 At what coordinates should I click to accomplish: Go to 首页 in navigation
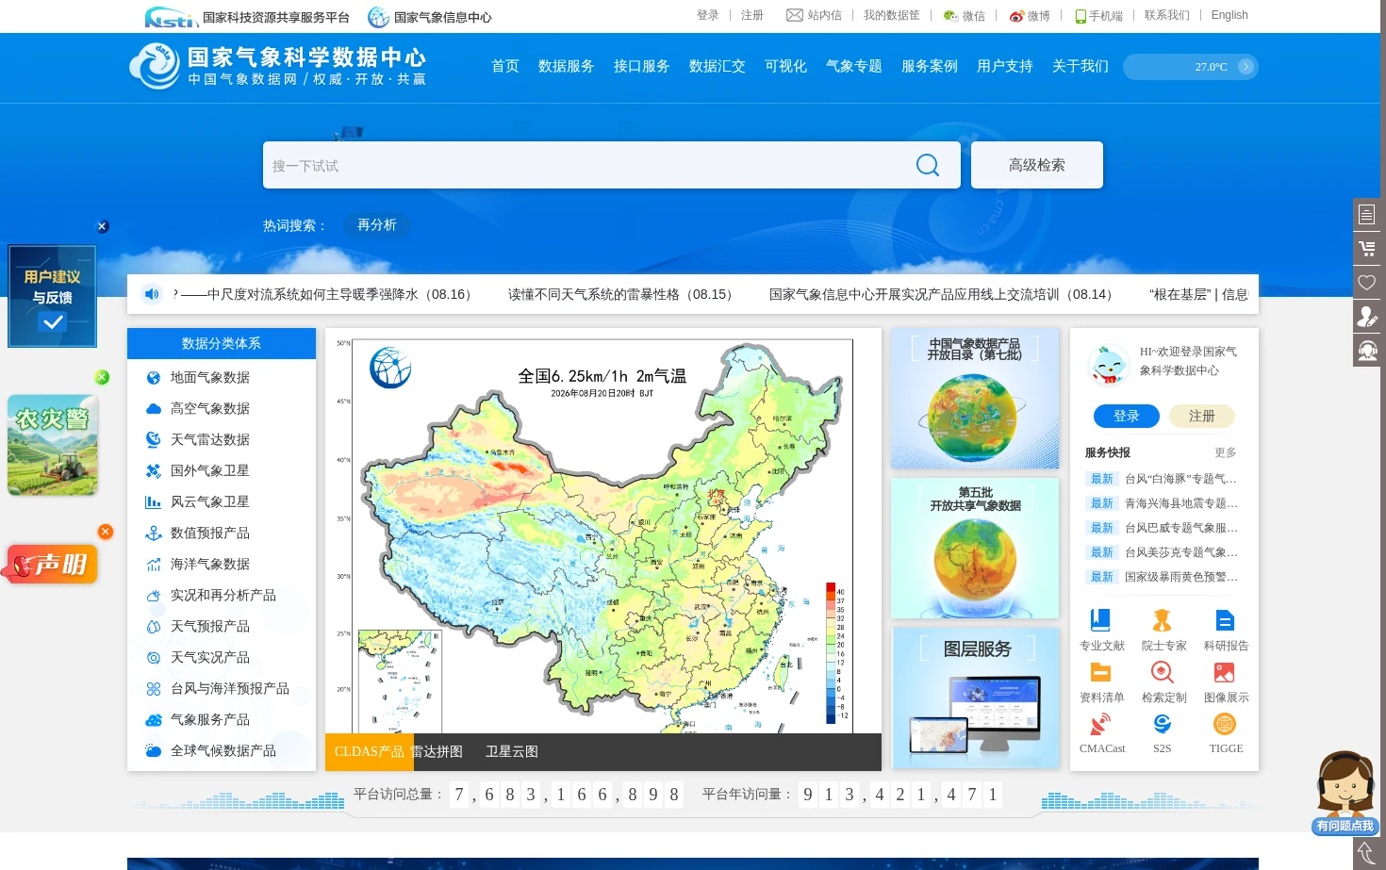(x=504, y=66)
